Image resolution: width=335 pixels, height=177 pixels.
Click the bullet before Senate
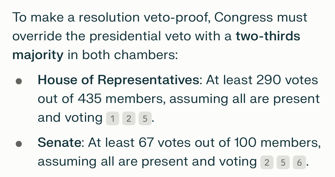[x=19, y=144]
